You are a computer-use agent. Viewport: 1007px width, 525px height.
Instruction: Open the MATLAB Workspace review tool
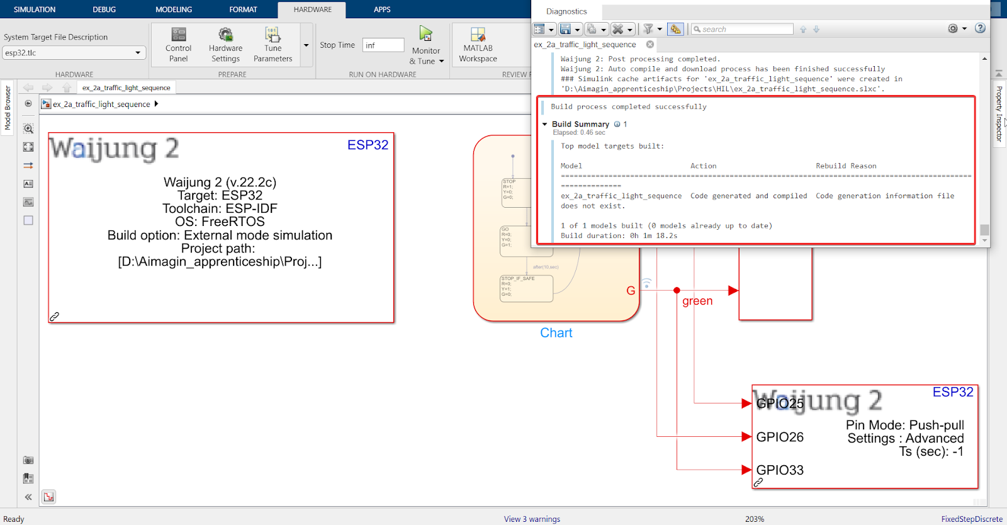point(478,44)
